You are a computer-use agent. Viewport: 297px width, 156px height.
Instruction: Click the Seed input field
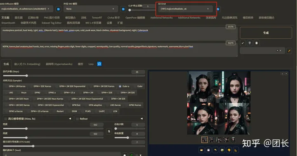tap(61, 154)
